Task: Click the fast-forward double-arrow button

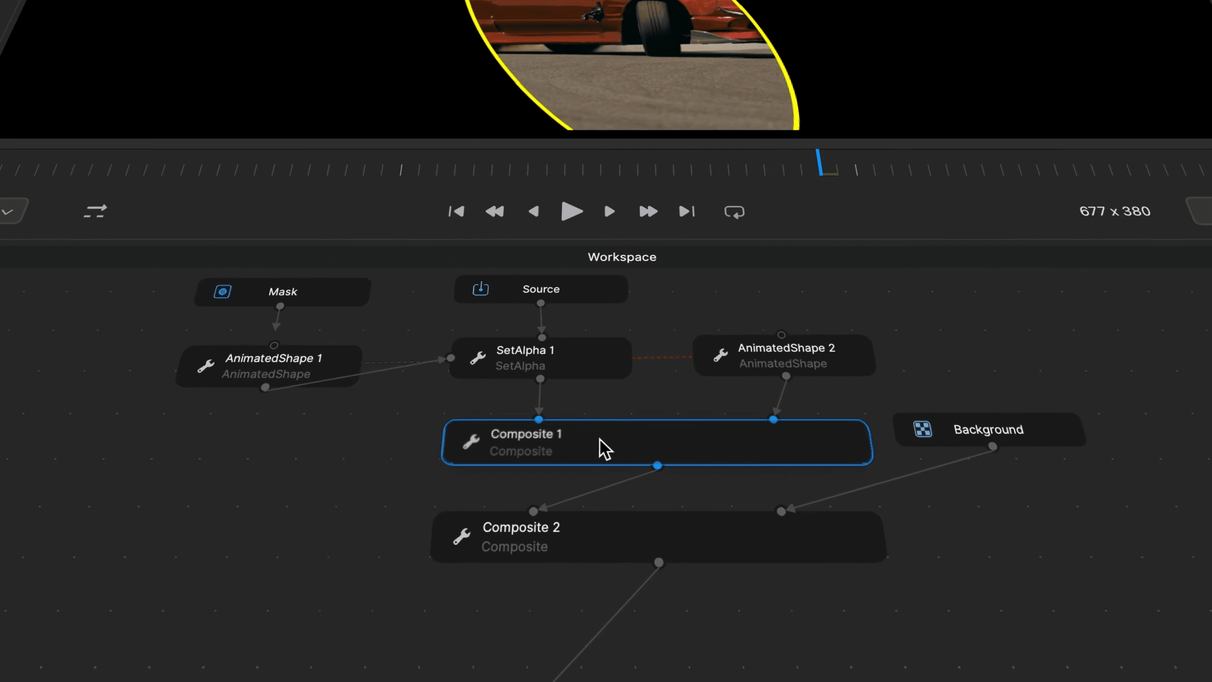Action: click(x=648, y=211)
